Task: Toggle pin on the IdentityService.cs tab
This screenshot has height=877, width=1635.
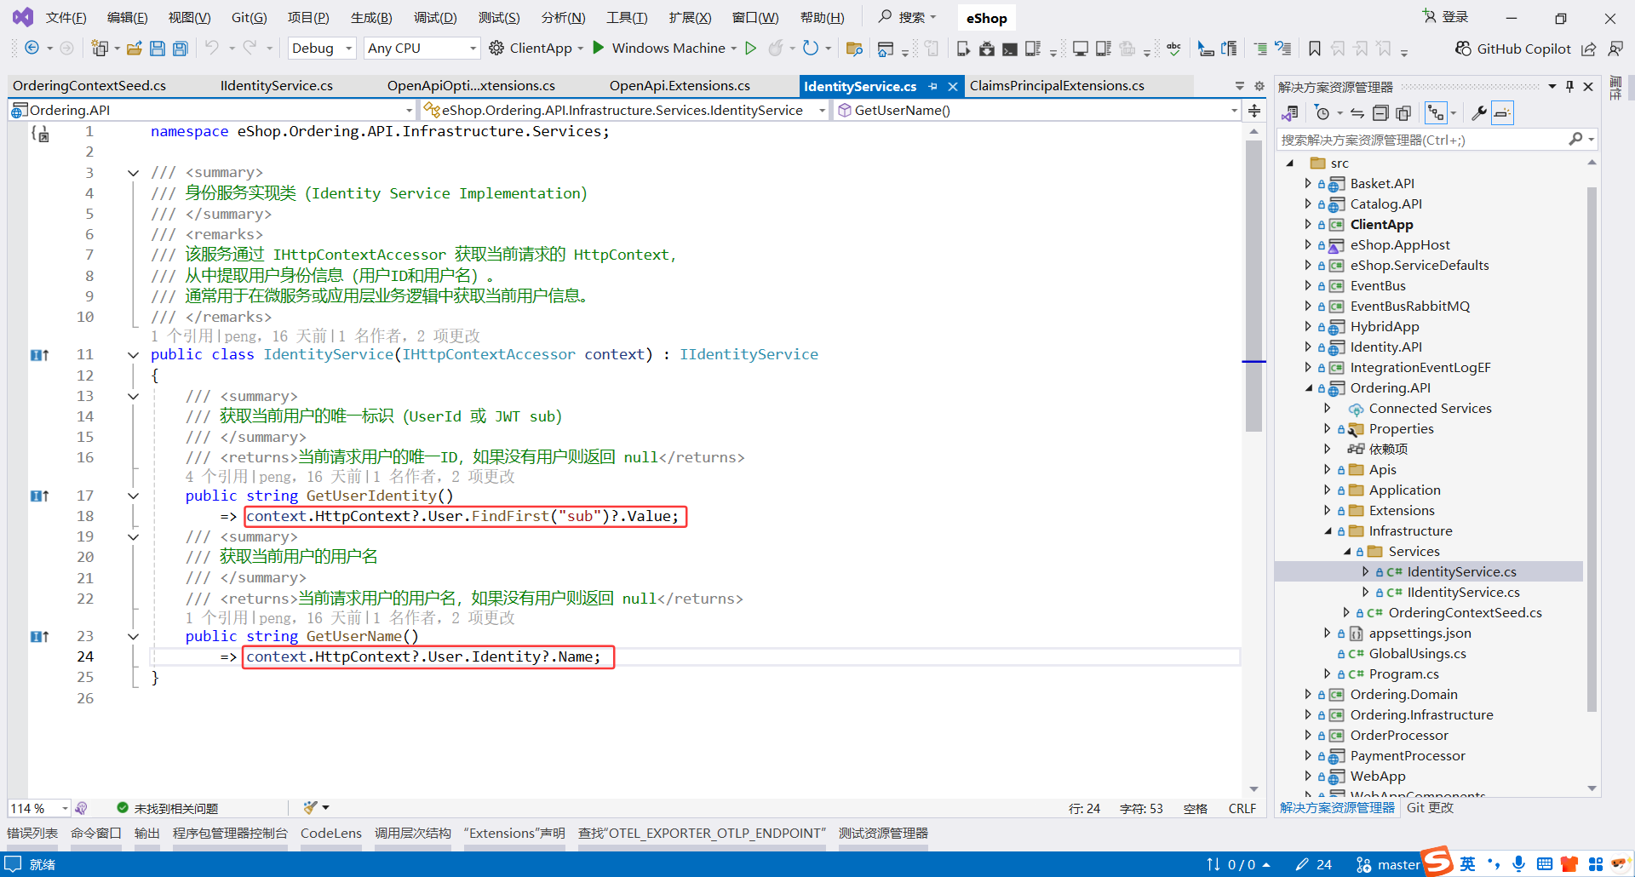Action: click(x=933, y=86)
